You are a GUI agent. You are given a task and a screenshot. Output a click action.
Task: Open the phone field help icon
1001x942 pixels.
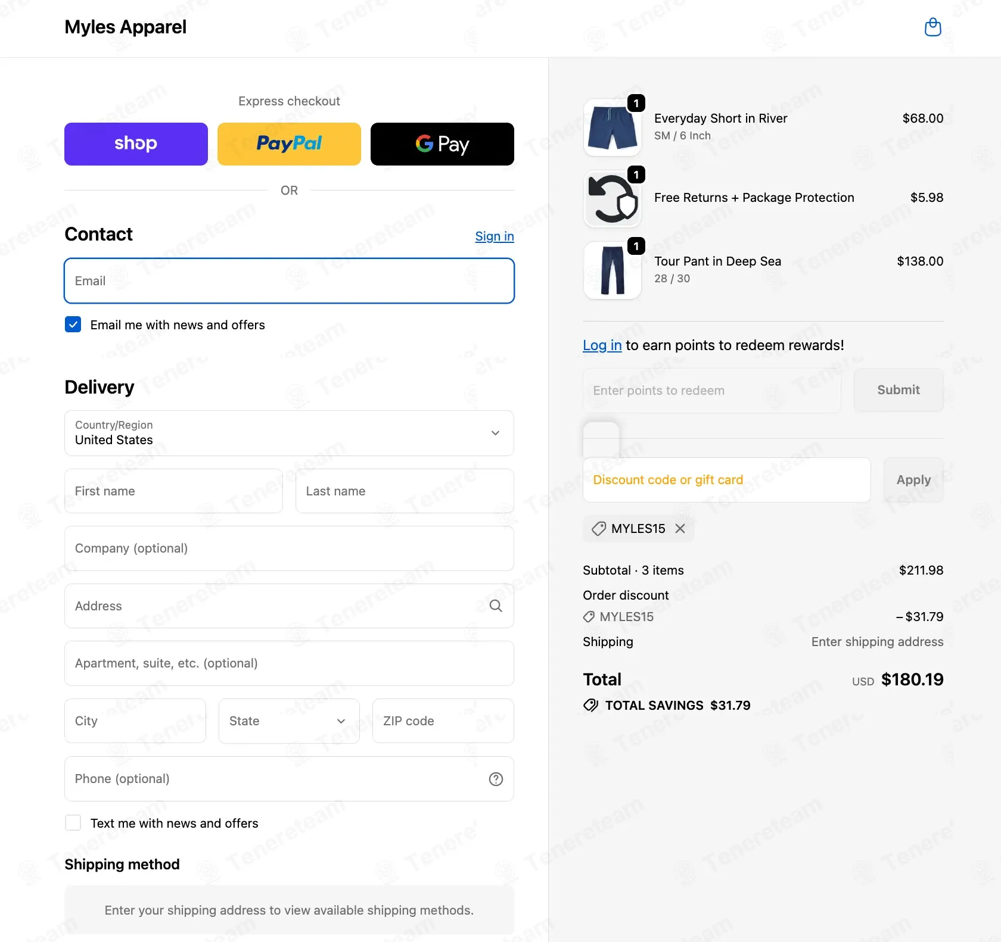(x=496, y=779)
